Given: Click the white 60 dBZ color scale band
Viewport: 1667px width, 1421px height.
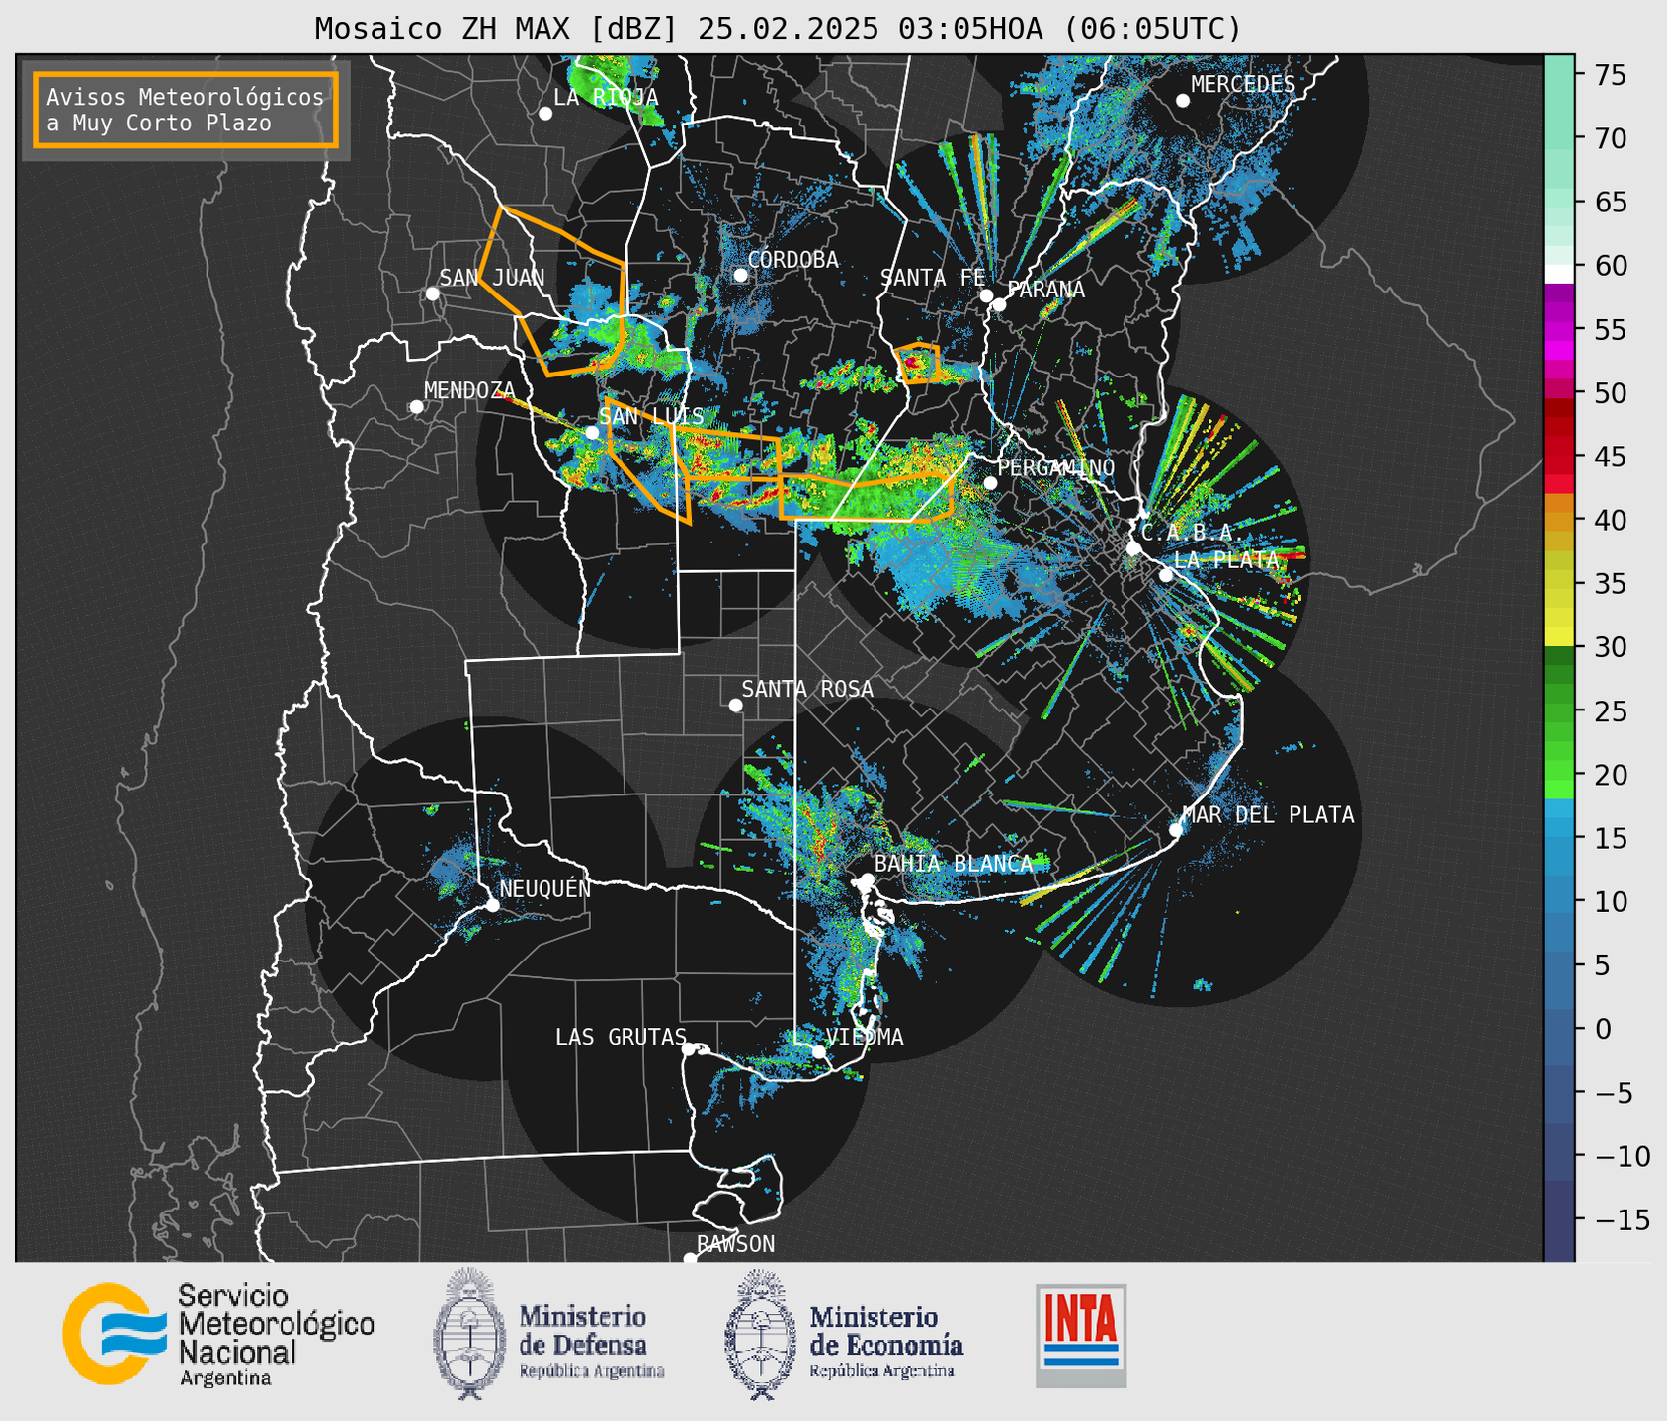Looking at the screenshot, I should coord(1559,273).
